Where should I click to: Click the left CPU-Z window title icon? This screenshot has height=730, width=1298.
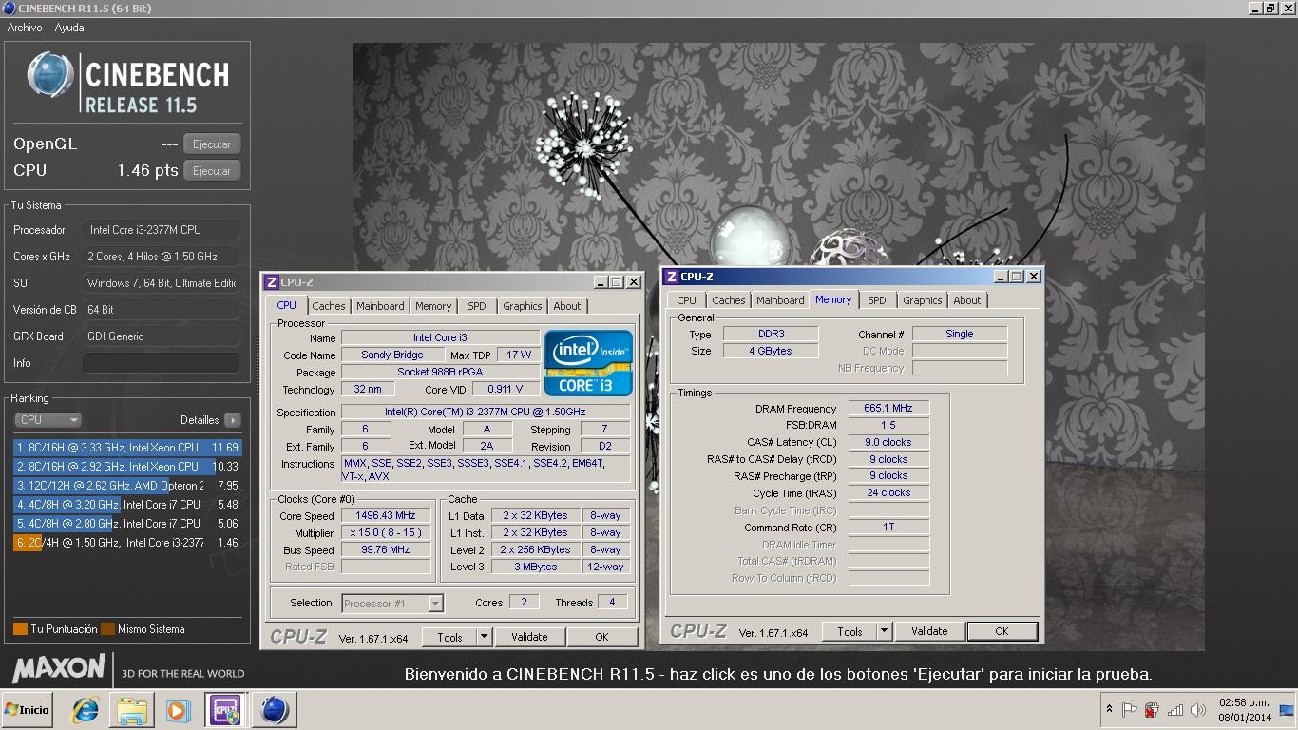(272, 282)
